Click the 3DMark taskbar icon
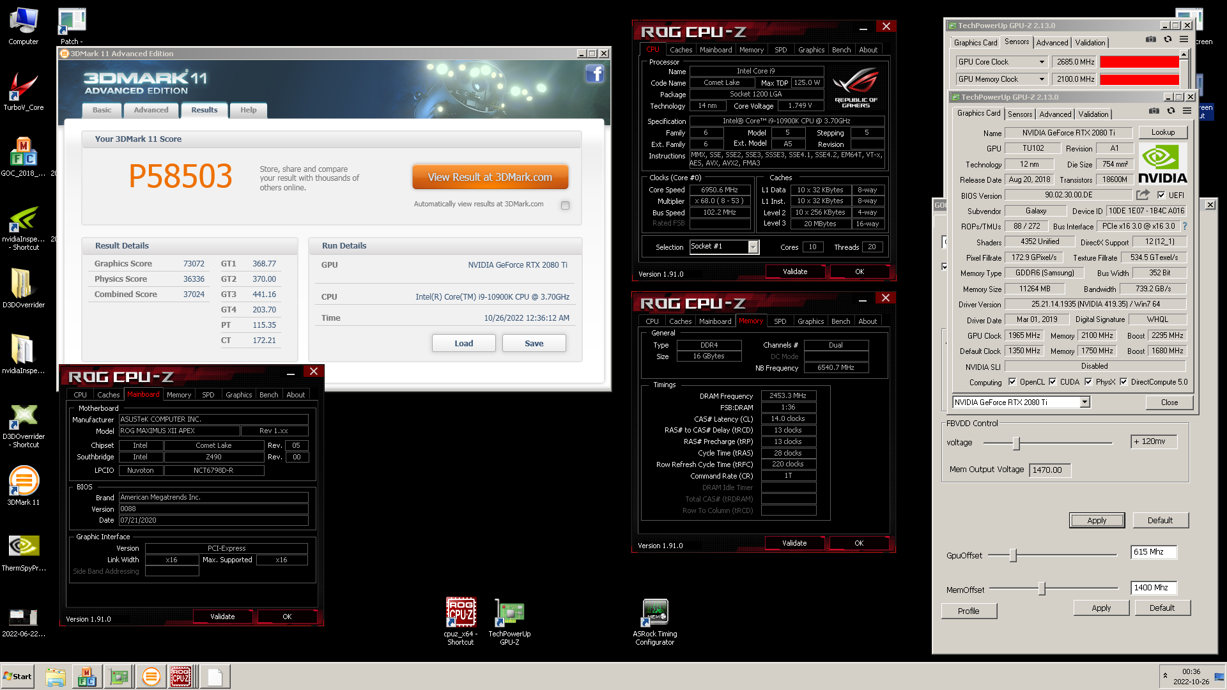The image size is (1227, 690). point(151,677)
